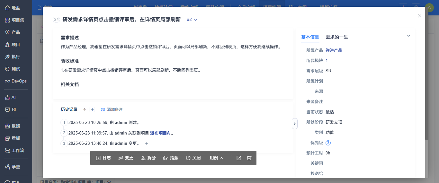439x183 pixels.
Task: Click the edit pencil icon in toolbar
Action: [x=239, y=158]
